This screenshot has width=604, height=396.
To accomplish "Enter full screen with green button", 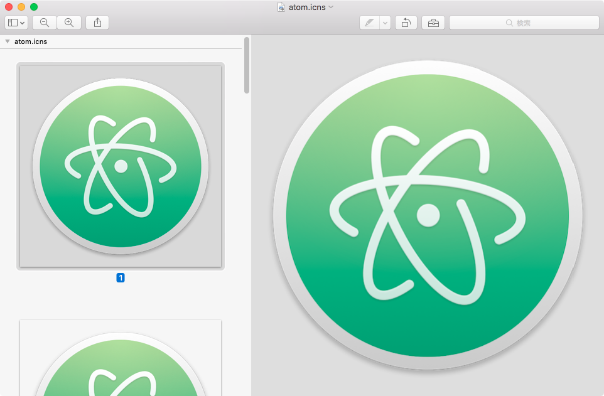I will (34, 7).
